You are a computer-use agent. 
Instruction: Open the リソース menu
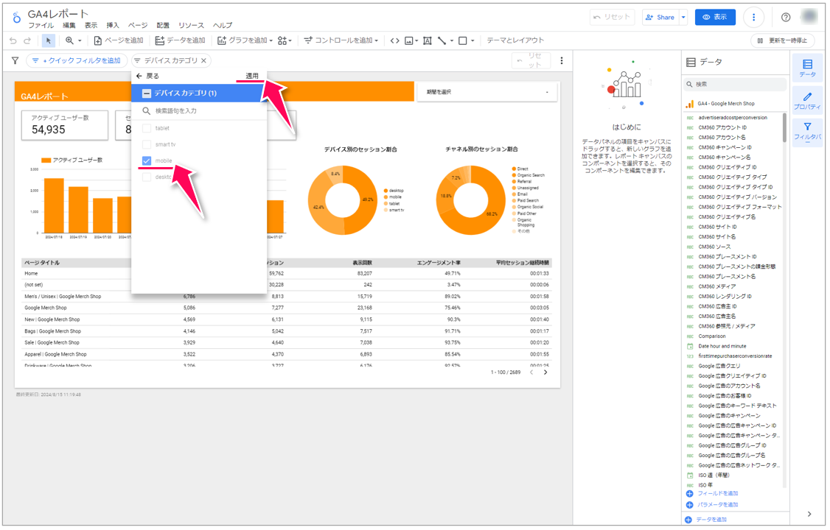tap(191, 25)
